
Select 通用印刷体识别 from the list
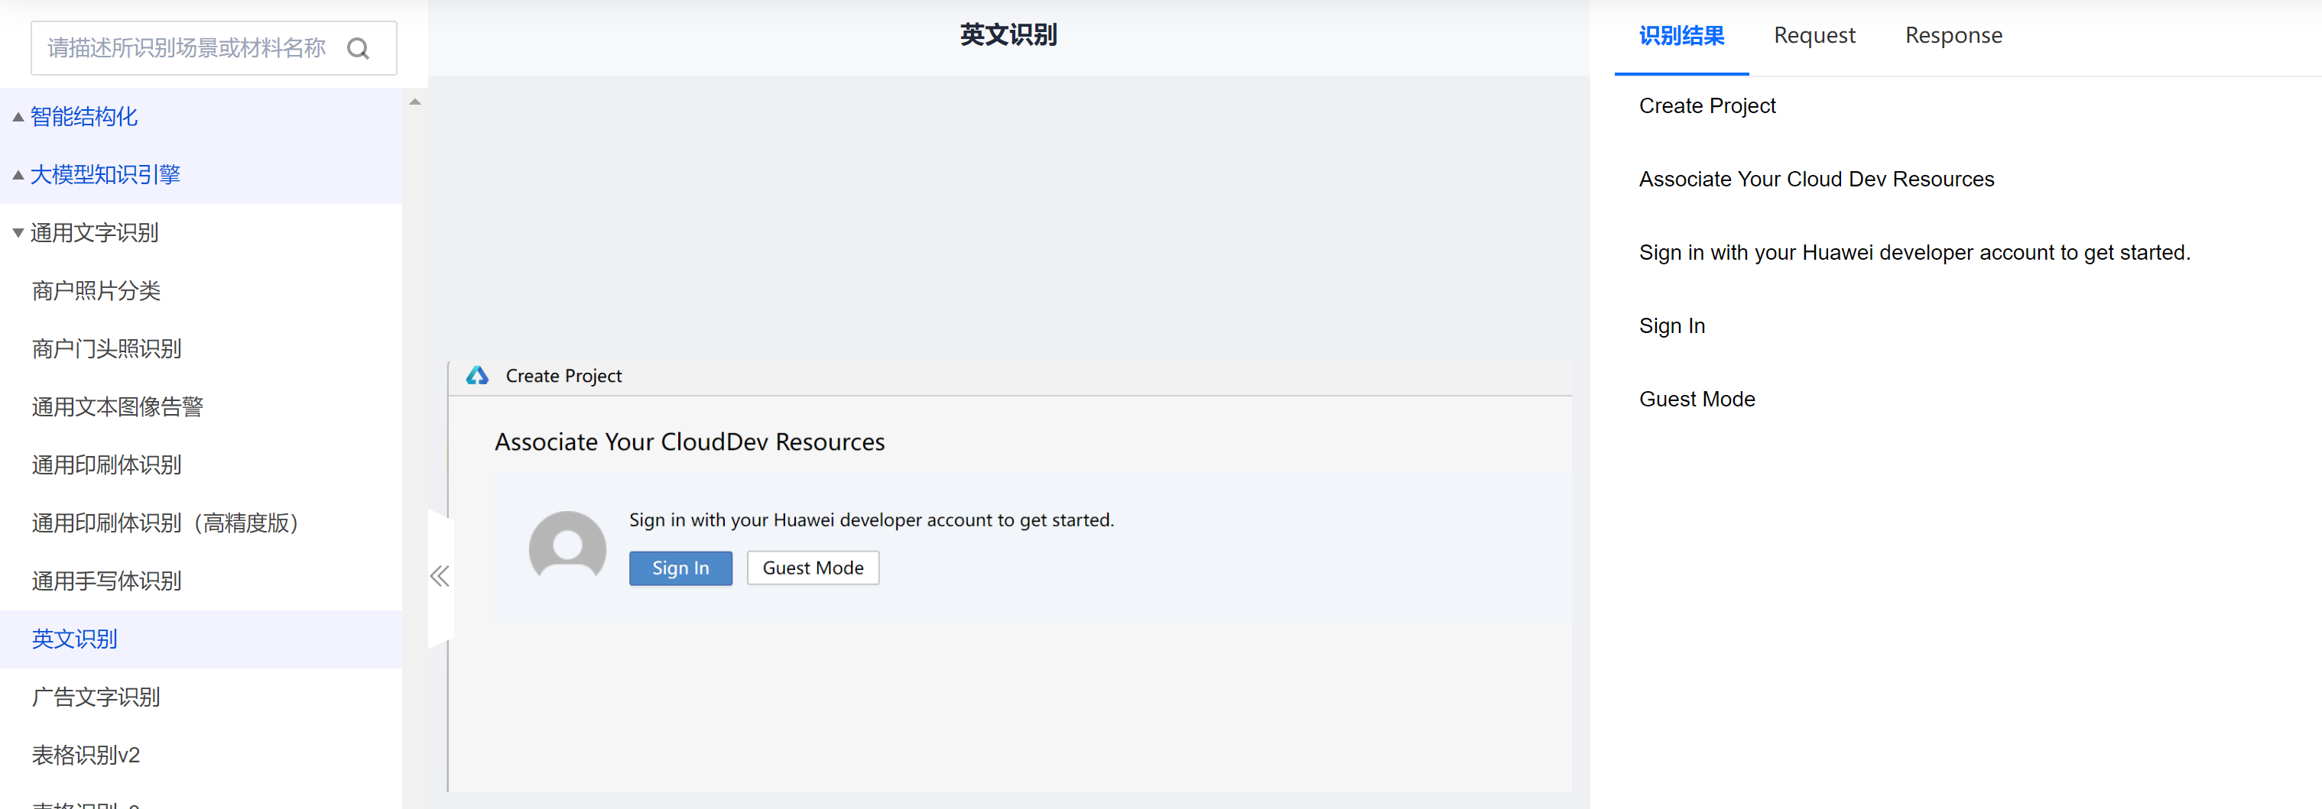107,465
